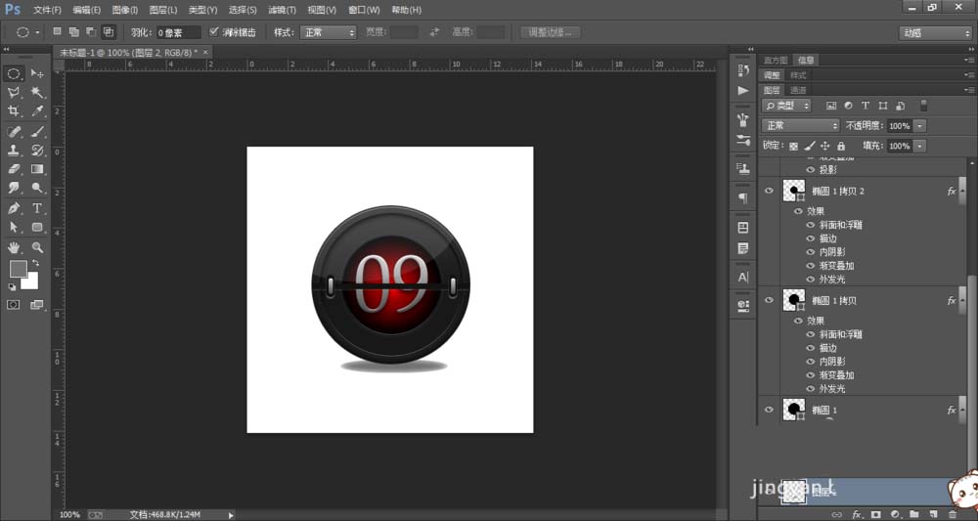Switch to the 通道 channels tab
This screenshot has height=521, width=978.
(x=798, y=90)
